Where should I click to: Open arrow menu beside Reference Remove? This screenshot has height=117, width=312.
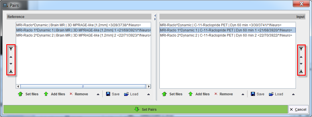(x=98, y=94)
